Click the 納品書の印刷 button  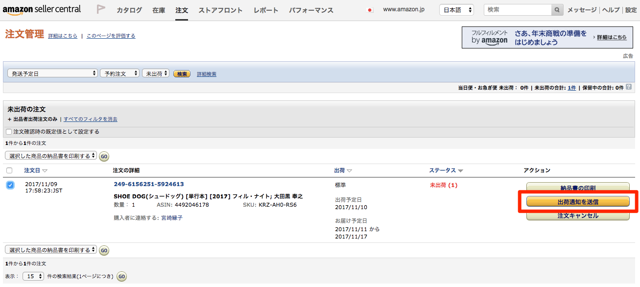(578, 188)
